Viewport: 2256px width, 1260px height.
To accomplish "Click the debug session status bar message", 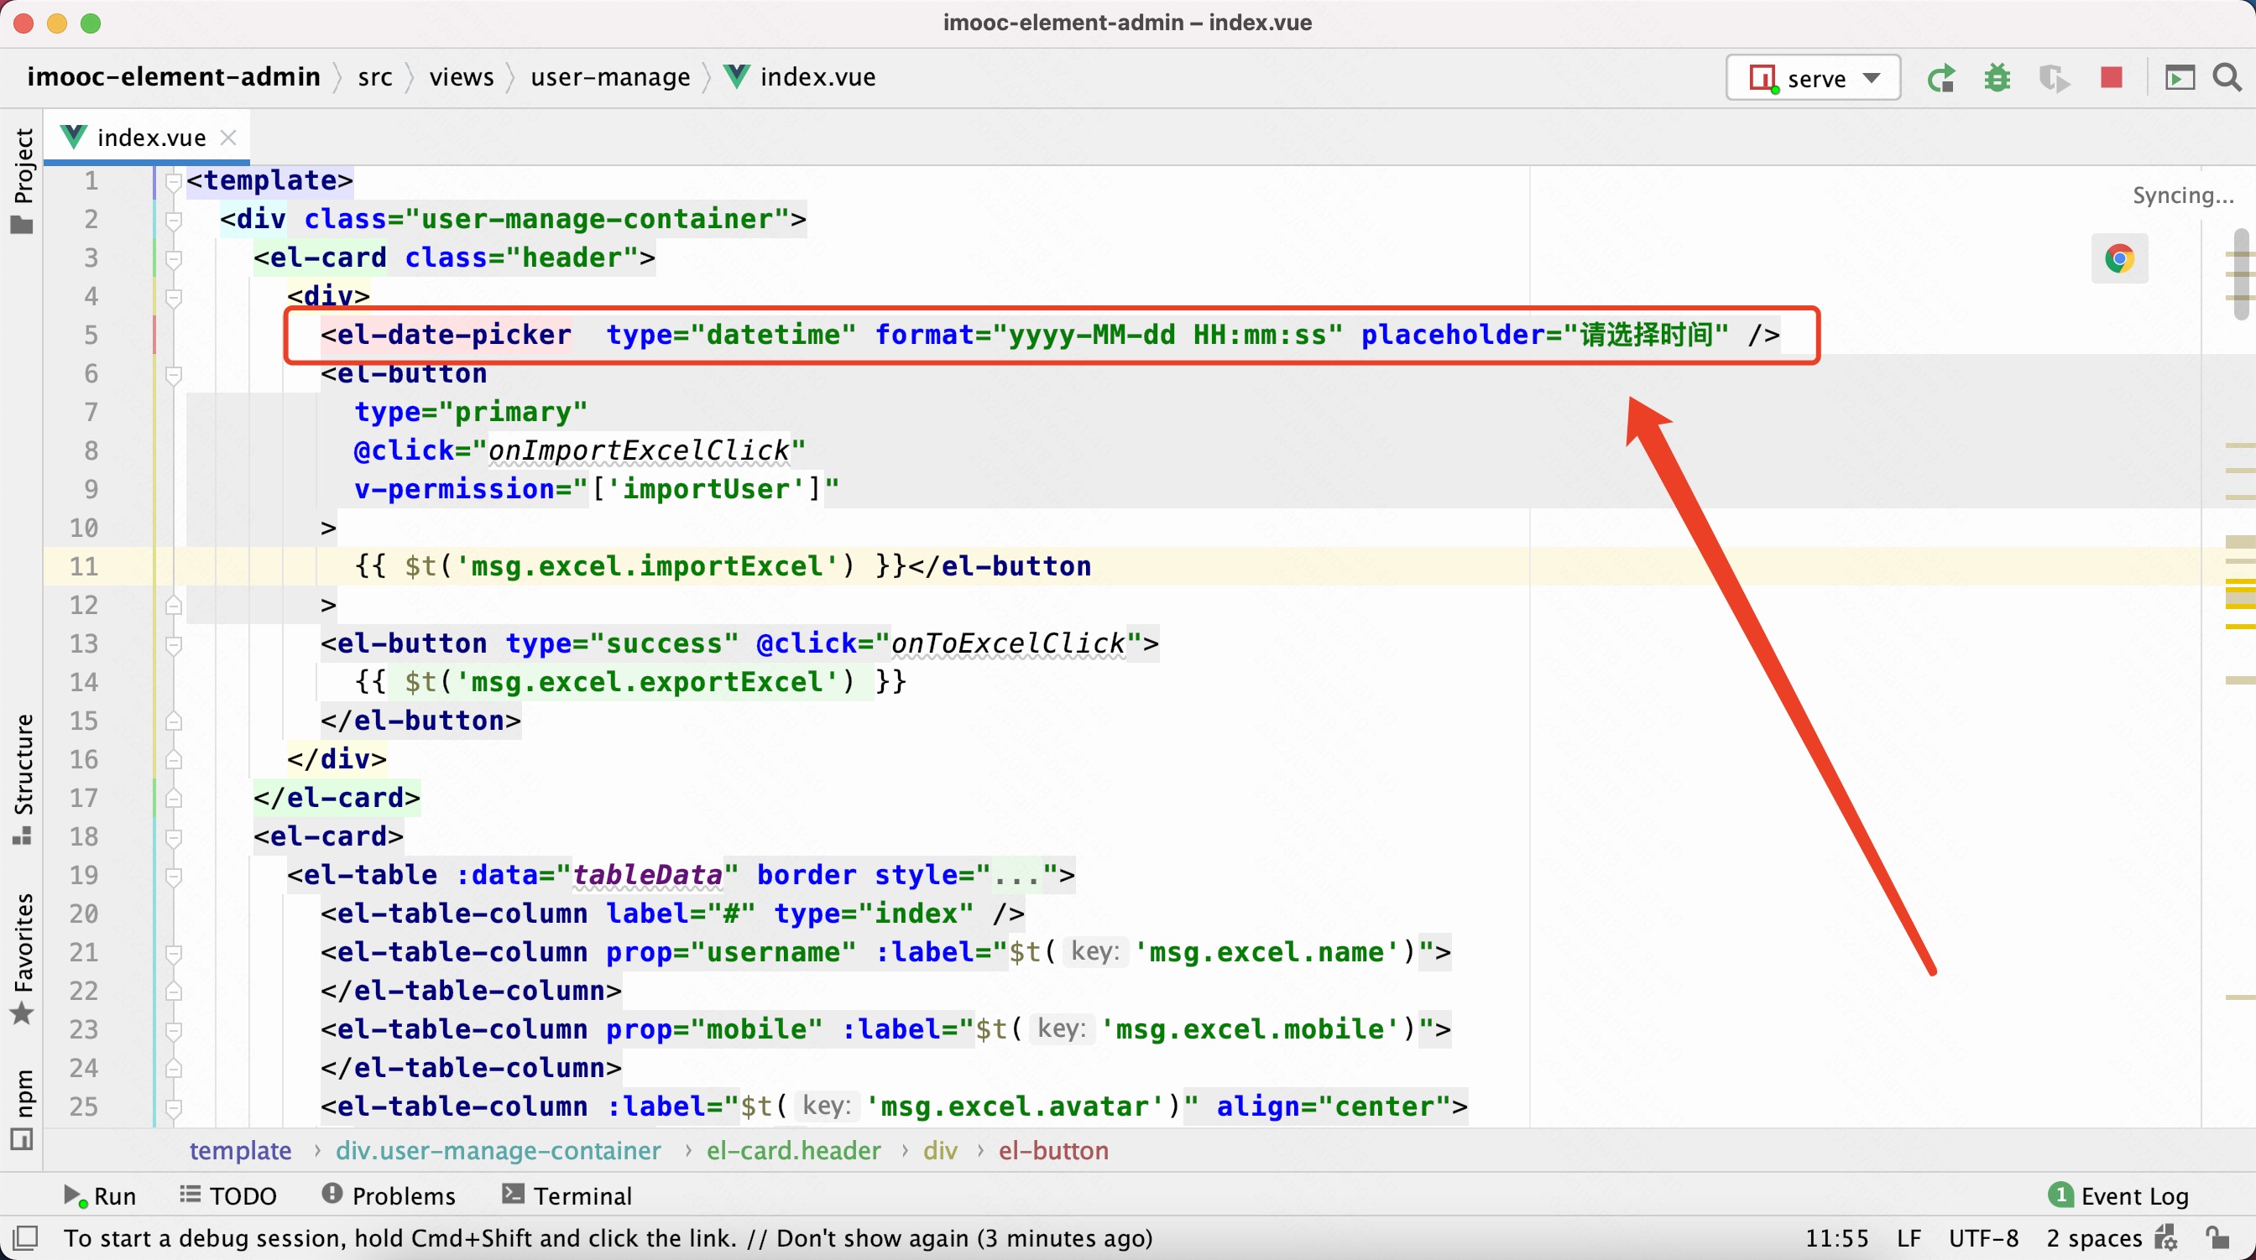I will coord(608,1238).
